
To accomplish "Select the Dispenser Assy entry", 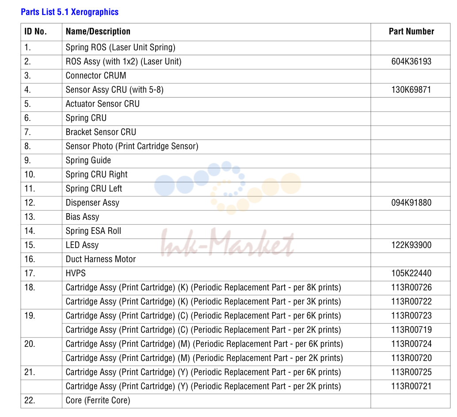I will 92,203.
